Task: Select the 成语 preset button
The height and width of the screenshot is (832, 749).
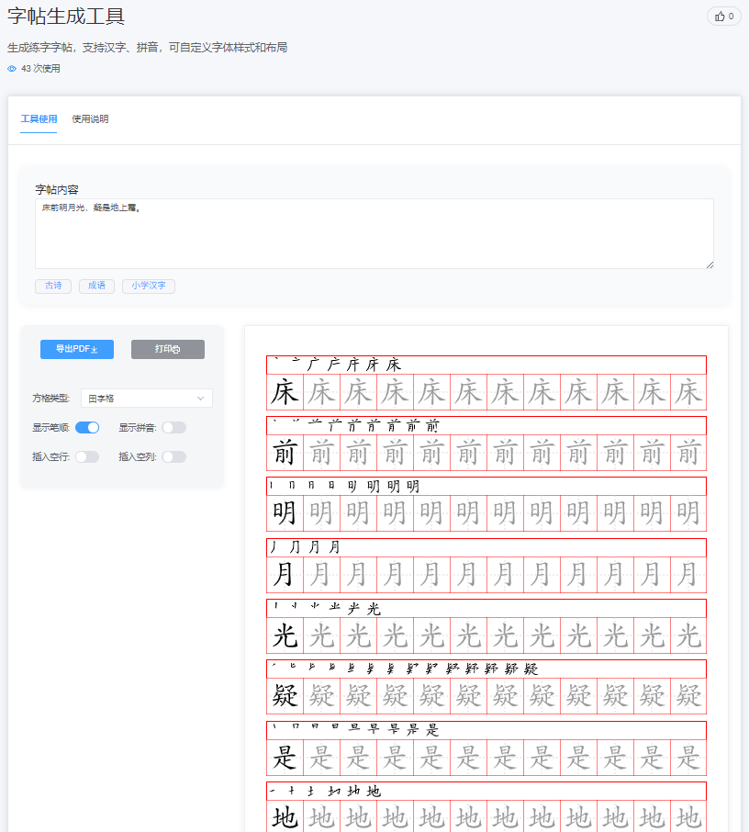Action: 96,286
